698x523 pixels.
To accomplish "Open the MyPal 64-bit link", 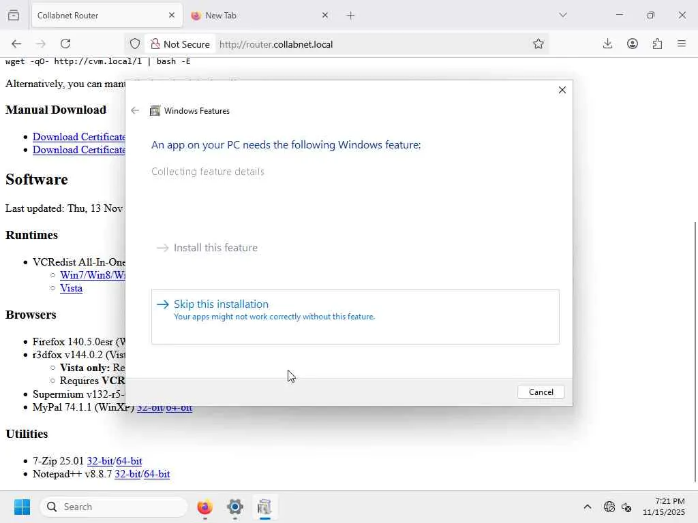I will pyautogui.click(x=179, y=407).
